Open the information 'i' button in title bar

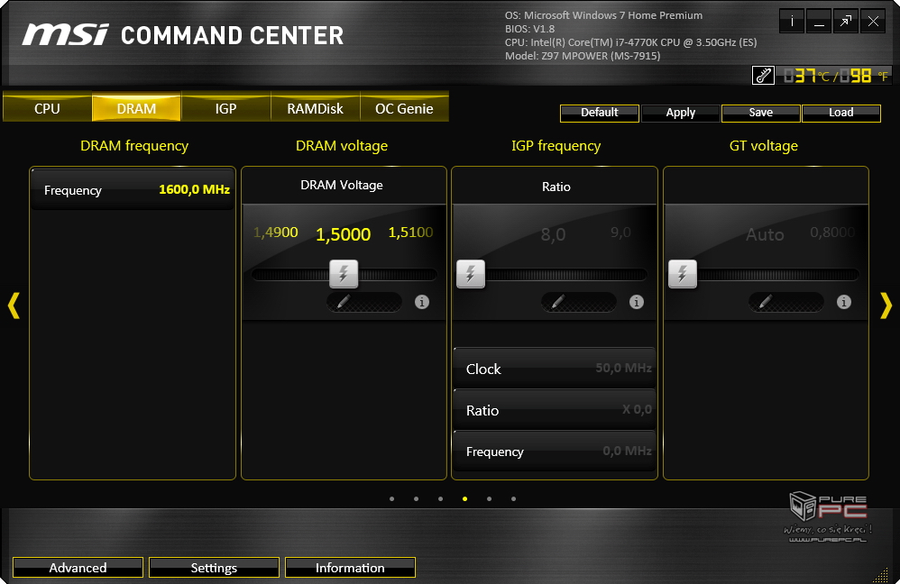792,22
